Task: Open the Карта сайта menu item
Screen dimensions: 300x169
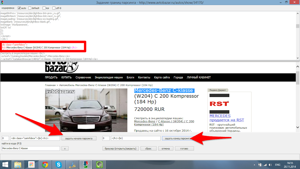Action: click(162, 77)
